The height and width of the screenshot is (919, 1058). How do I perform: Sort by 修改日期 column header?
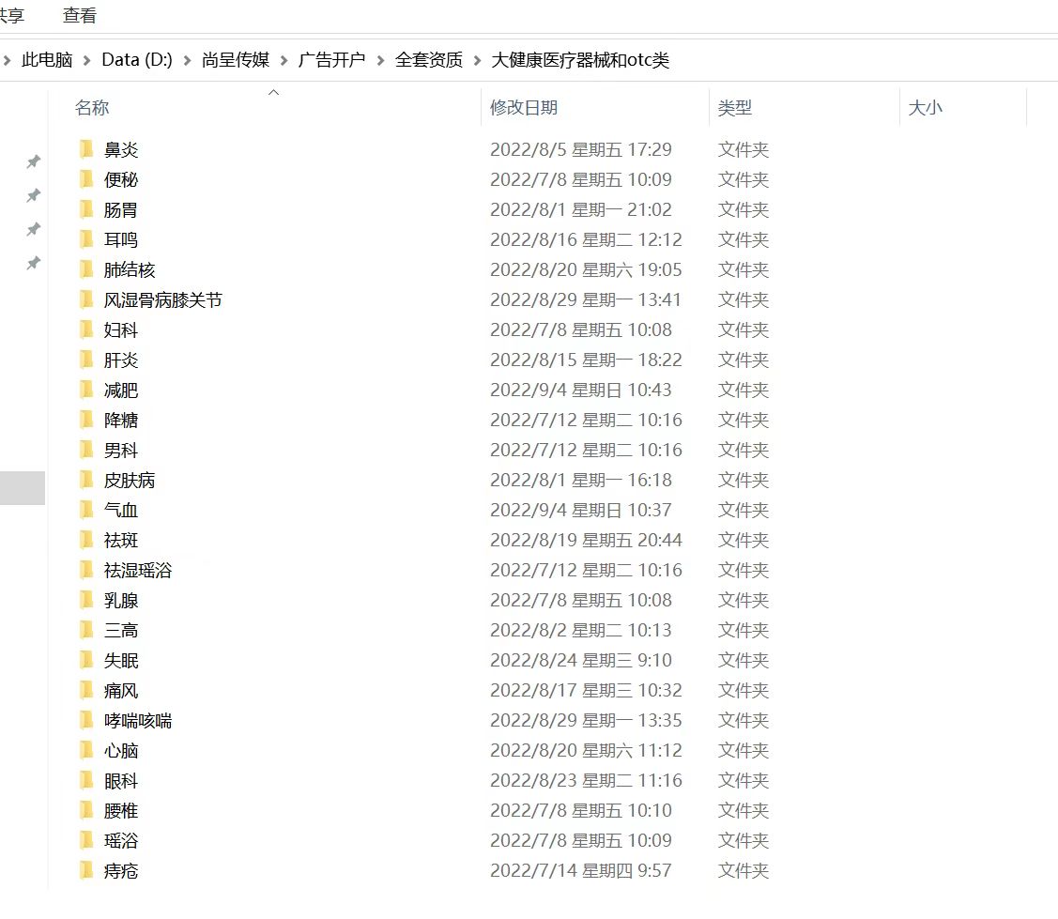(x=524, y=108)
